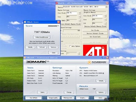Click the Graphics Memory field in WinClk
Image resolution: width=136 pixels, height=102 pixels.
95,13
